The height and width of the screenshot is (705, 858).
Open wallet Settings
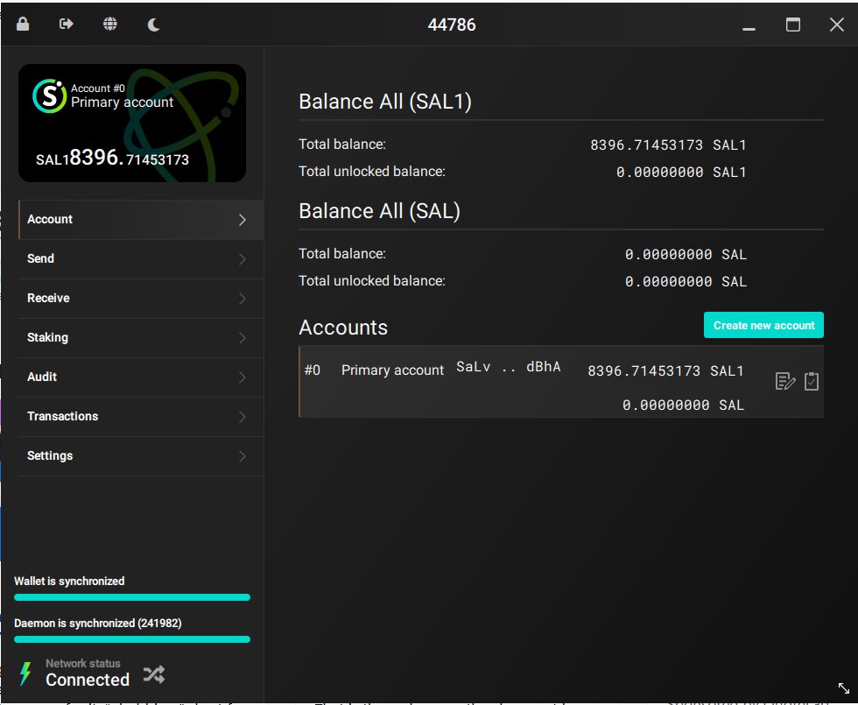[x=141, y=456]
